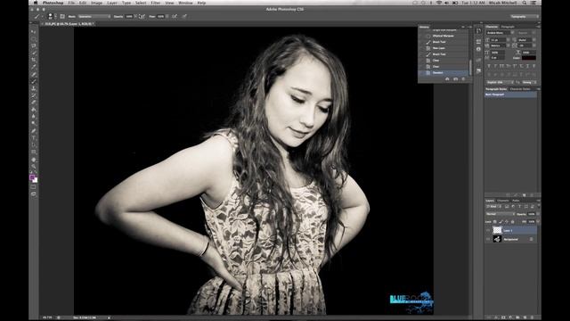Open the brush preset picker
Image resolution: width=570 pixels, height=321 pixels.
click(51, 16)
